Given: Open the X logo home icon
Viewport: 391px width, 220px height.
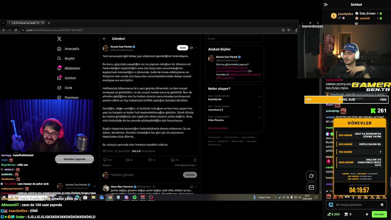Looking at the screenshot, I should (59, 39).
